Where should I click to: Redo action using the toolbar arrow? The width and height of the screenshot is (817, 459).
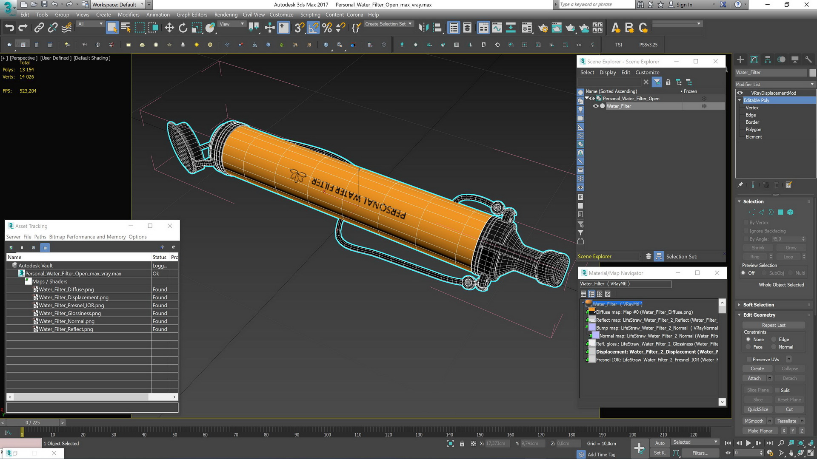click(x=23, y=28)
